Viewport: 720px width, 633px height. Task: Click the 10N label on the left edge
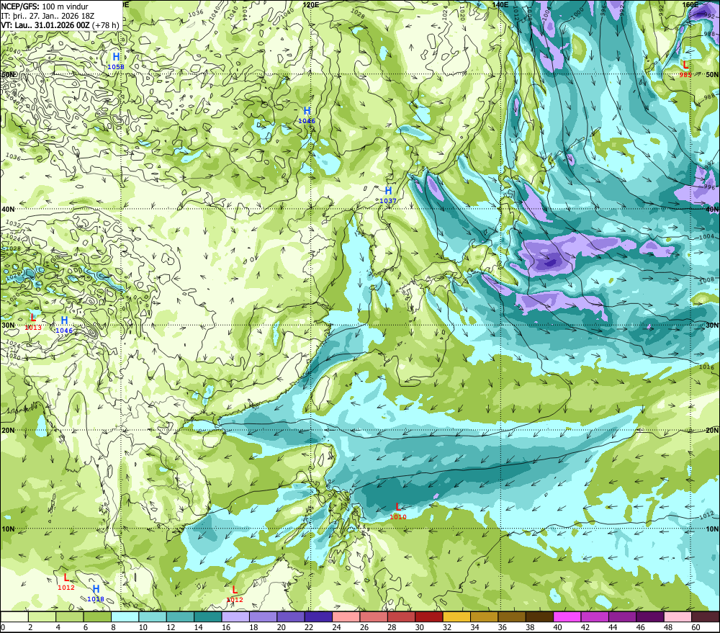click(x=8, y=529)
